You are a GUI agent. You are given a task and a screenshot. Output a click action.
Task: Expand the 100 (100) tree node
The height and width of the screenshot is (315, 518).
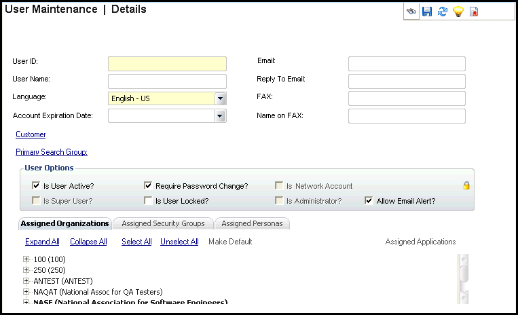(x=26, y=259)
